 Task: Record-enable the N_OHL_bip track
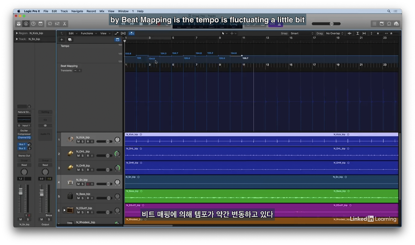[x=88, y=156]
